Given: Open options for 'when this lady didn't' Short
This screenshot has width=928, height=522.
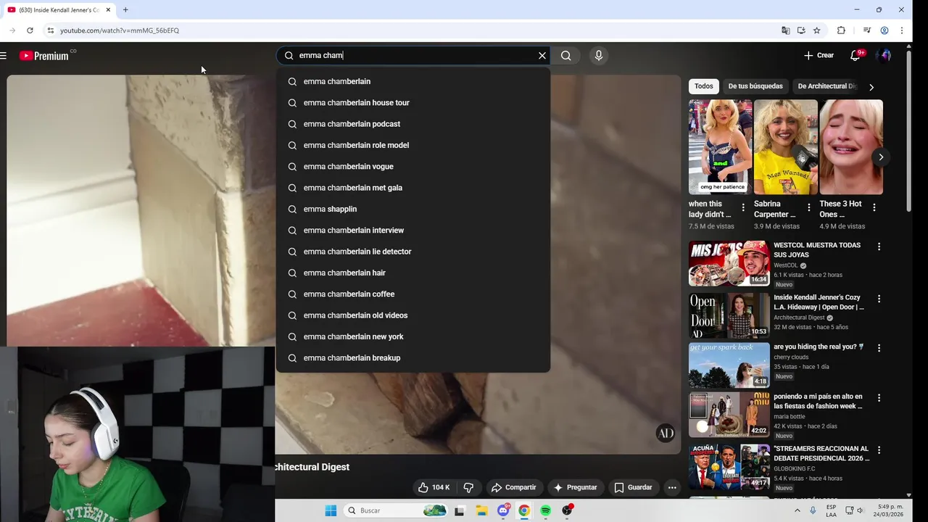Looking at the screenshot, I should 742,207.
